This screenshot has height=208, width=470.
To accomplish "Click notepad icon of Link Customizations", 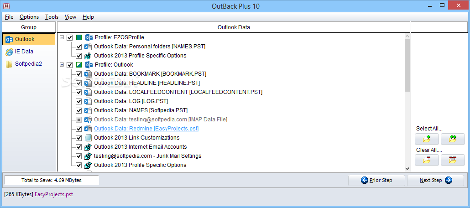I will (x=88, y=138).
